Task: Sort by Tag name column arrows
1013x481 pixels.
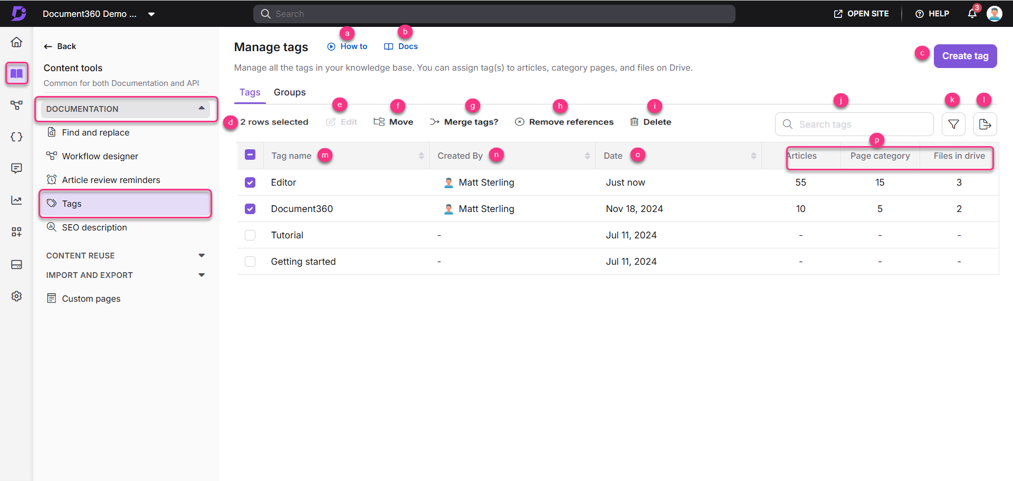Action: [421, 156]
